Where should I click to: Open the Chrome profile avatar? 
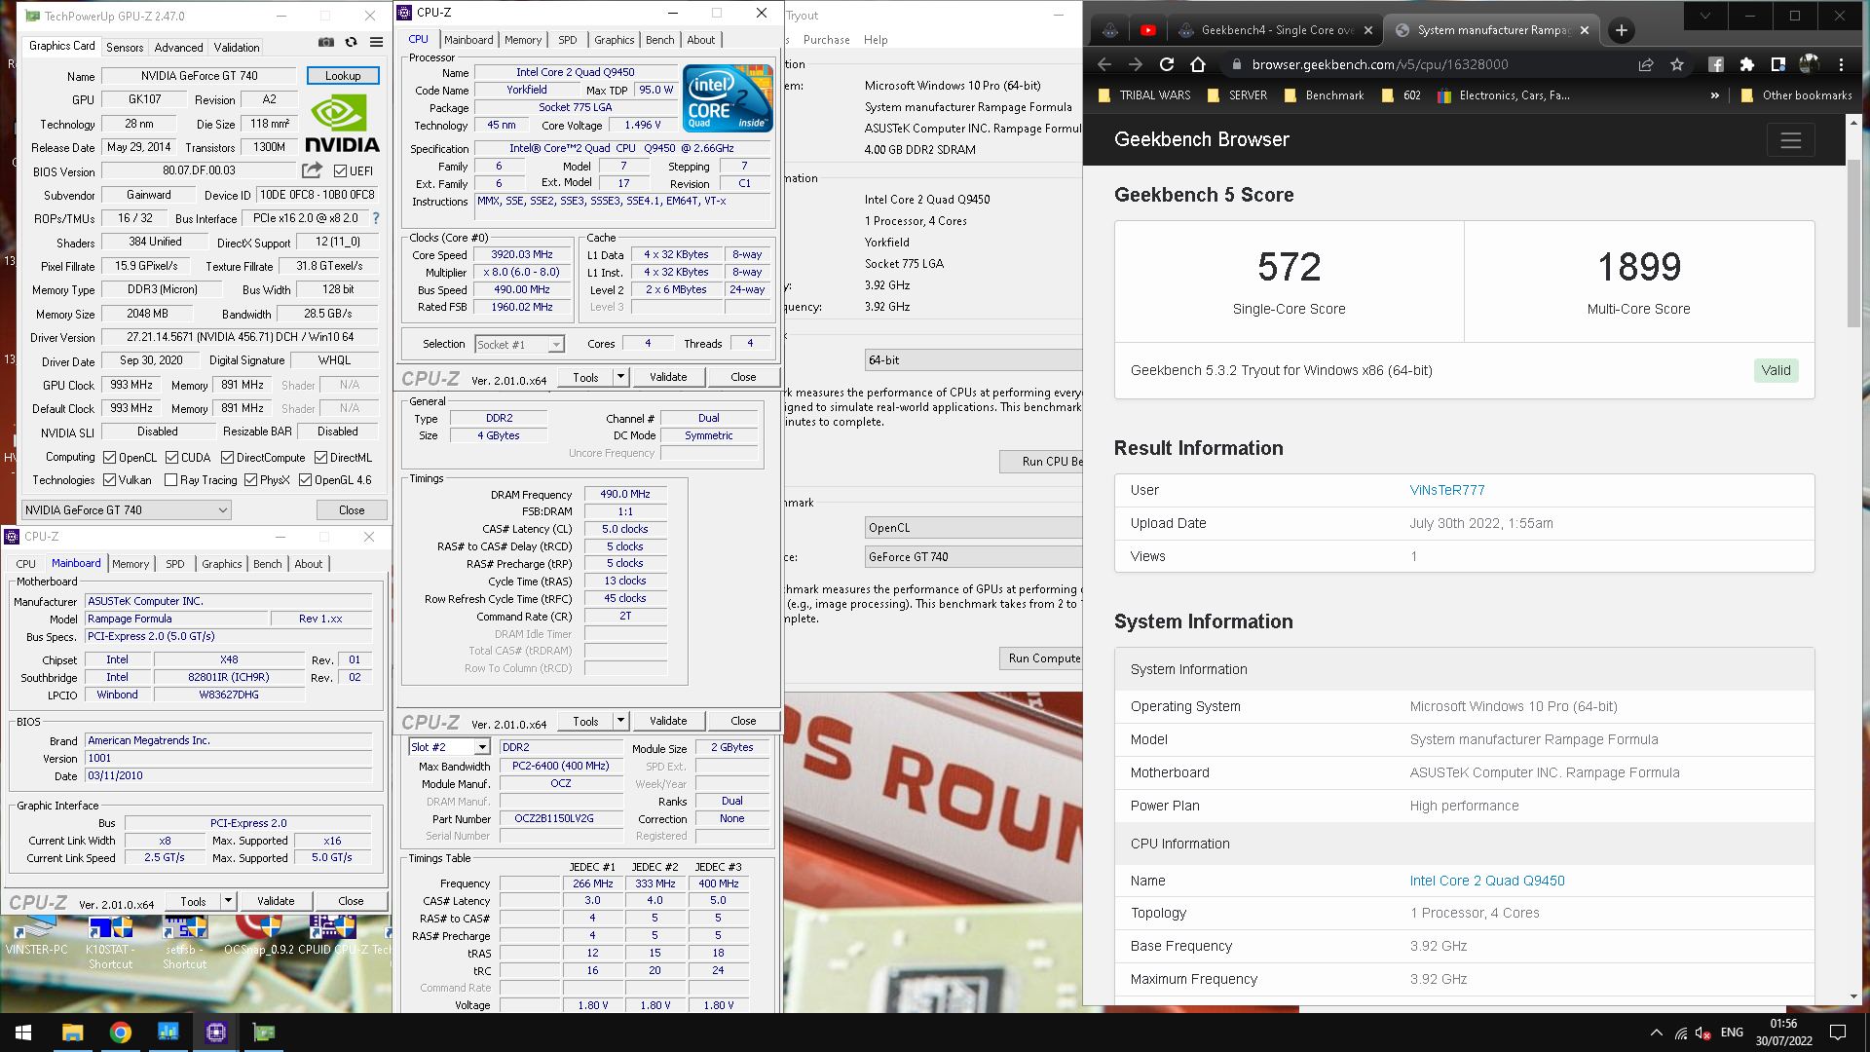(x=1810, y=64)
